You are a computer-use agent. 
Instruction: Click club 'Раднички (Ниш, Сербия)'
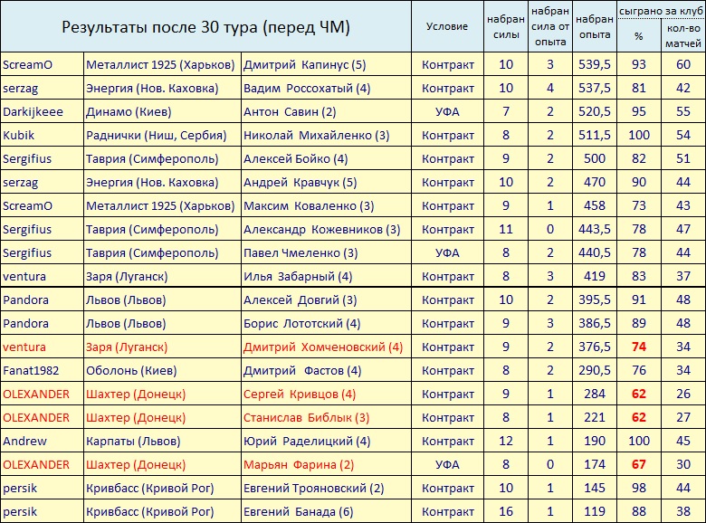(157, 136)
